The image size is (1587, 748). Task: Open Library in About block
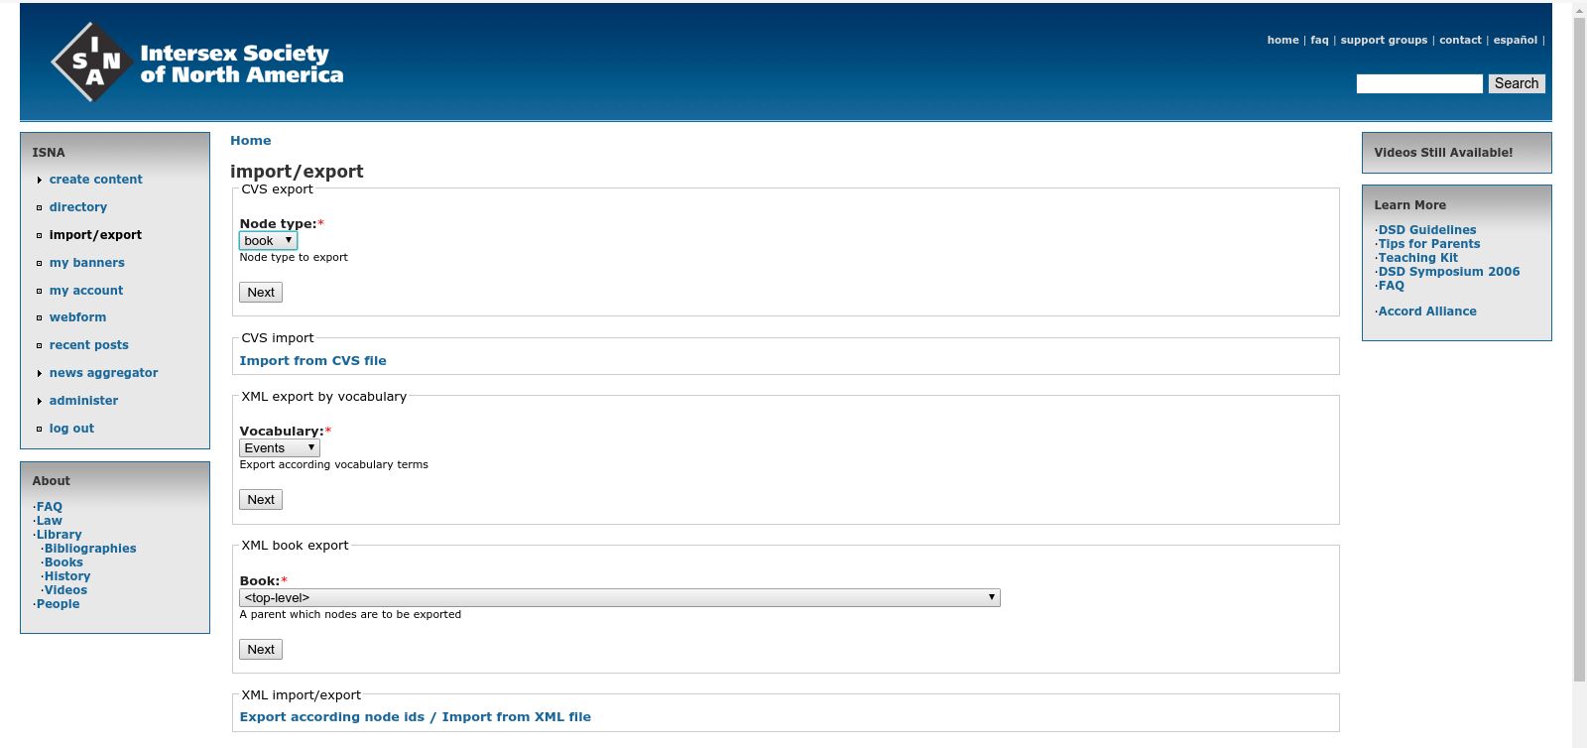(60, 535)
